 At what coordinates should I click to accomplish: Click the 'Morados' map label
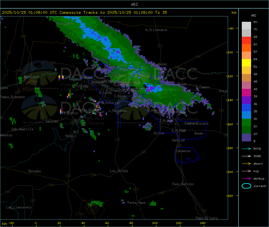[35, 171]
